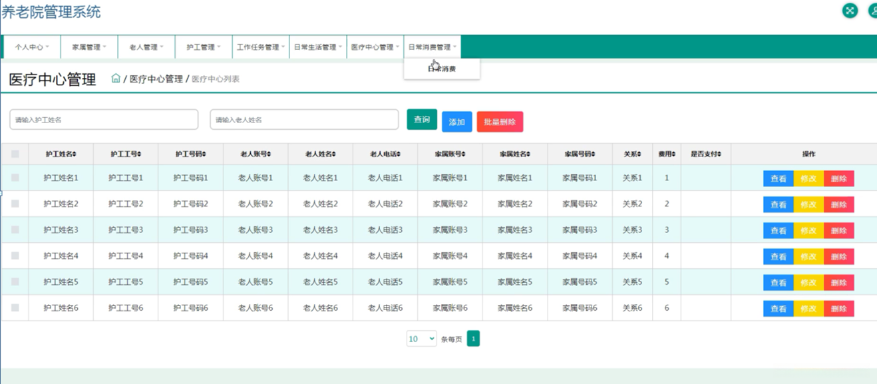The height and width of the screenshot is (384, 877).
Task: Sort by 是否支付 column sort icon
Action: [719, 154]
